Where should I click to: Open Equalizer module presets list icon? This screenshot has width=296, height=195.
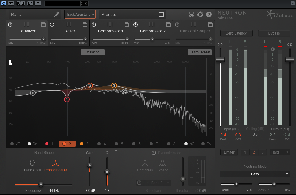click(x=43, y=24)
